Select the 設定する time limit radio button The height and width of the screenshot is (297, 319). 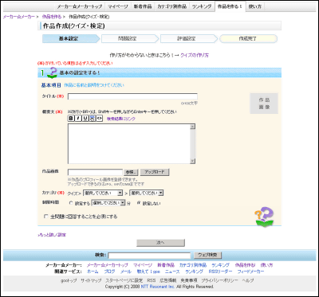tap(71, 203)
